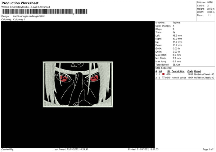Click the Min Stitch value 0.2 mm
216x152 pixels.
(x=177, y=58)
